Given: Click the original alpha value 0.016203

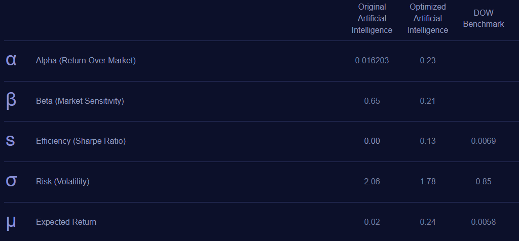Looking at the screenshot, I should click(372, 60).
